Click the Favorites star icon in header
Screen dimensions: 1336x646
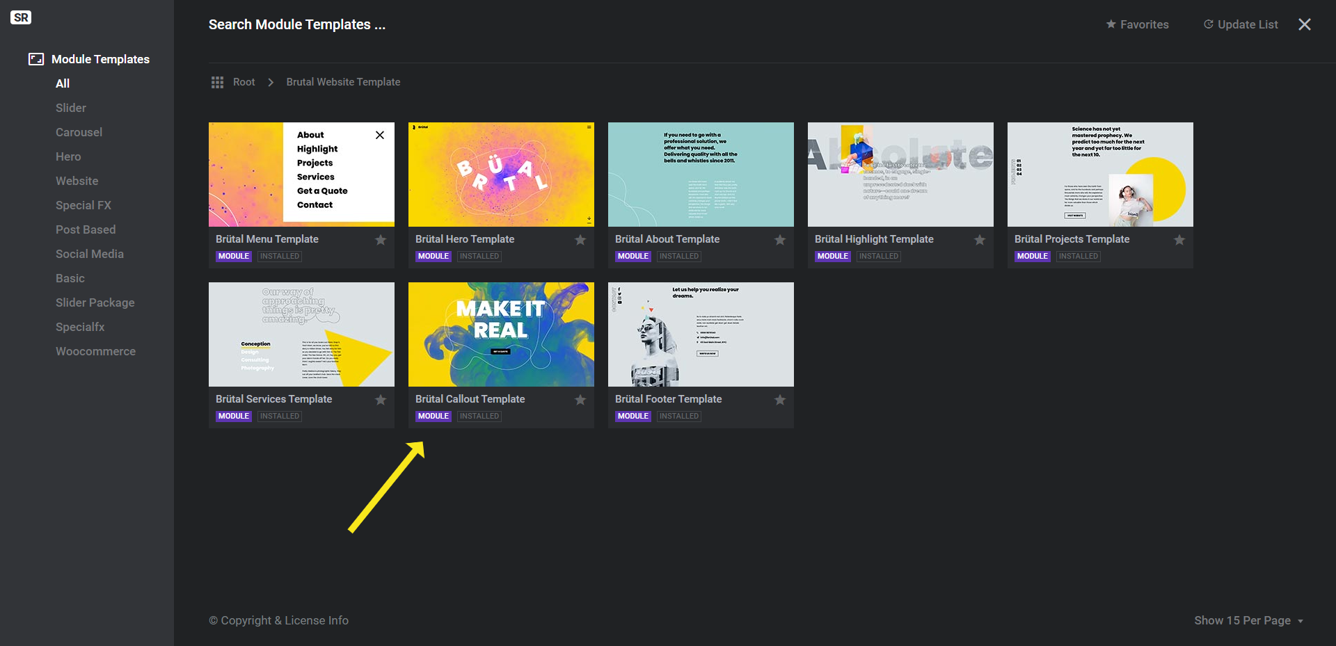coord(1111,24)
